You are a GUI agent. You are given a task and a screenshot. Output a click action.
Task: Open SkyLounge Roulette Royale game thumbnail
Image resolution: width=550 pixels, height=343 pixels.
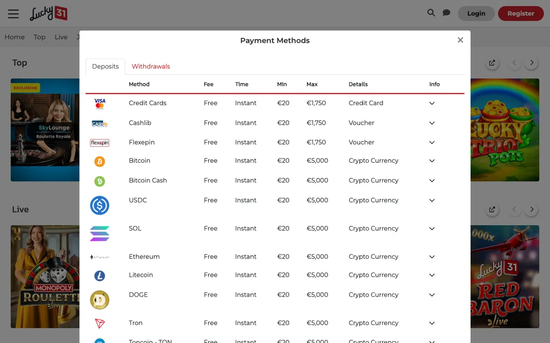45,130
